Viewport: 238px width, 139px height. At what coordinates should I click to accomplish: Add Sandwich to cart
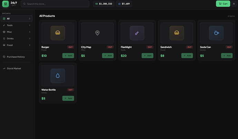[x=187, y=56]
